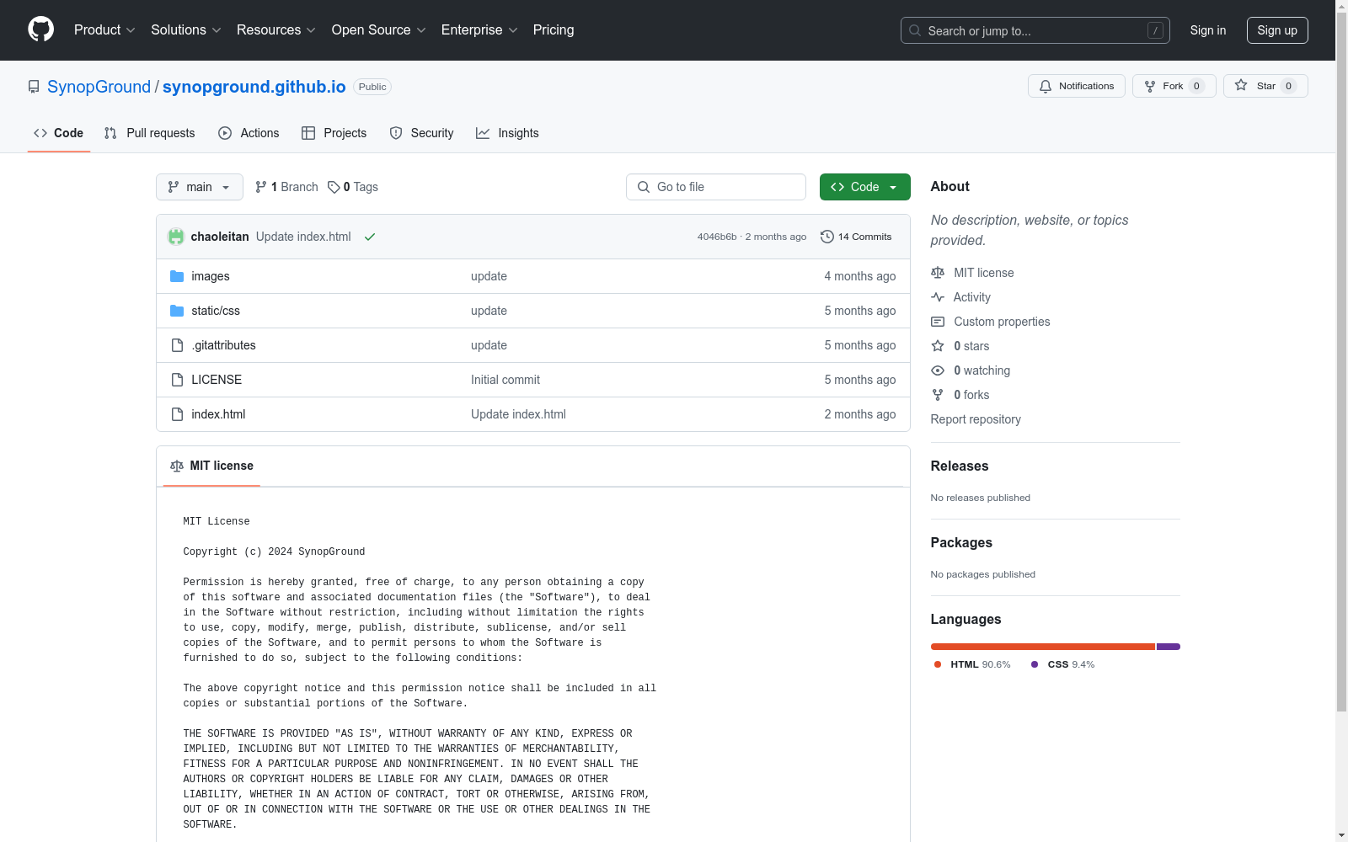Viewport: 1348px width, 842px height.
Task: Click the tag icon next to Tags
Action: click(x=334, y=187)
